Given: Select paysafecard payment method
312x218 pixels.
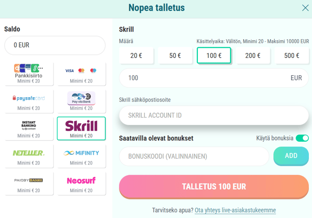Looking at the screenshot, I should 29,101.
